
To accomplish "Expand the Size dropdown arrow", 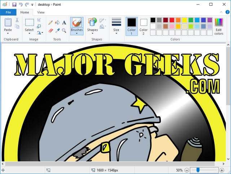I will coord(116,34).
